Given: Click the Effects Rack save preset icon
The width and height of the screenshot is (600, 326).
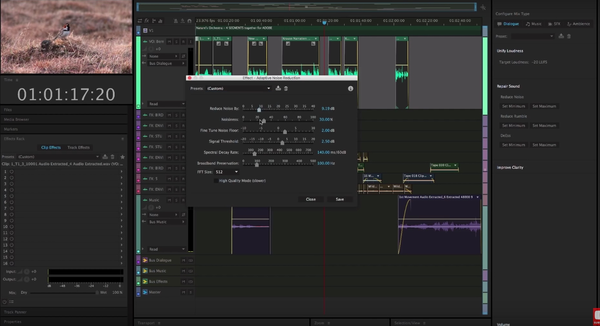Looking at the screenshot, I should (x=105, y=157).
